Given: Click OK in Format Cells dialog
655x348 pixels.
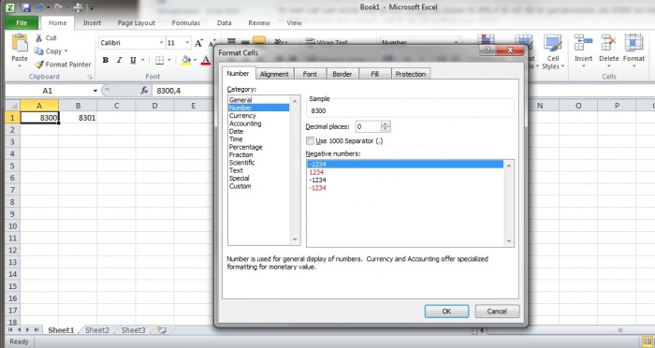Looking at the screenshot, I should [446, 312].
